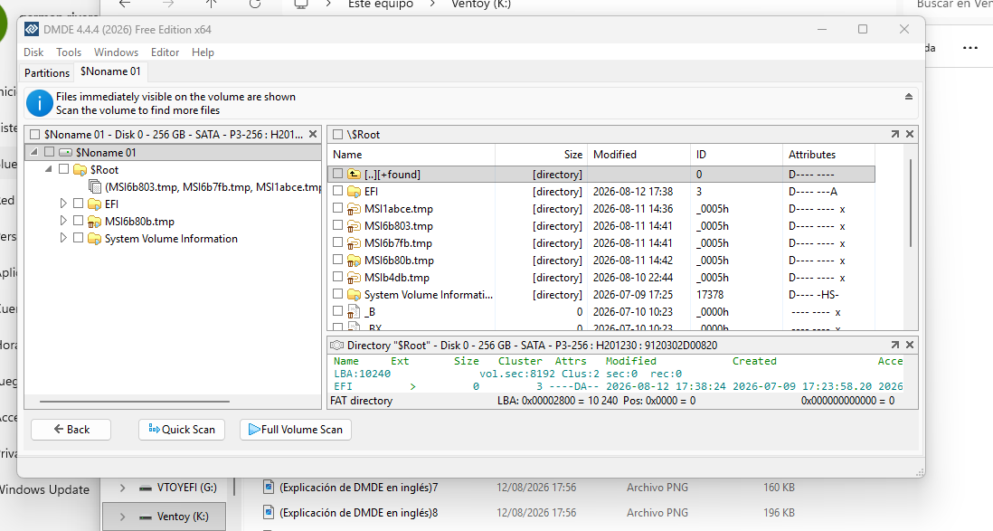Check the $Root tree checkbox
The image size is (993, 531).
tap(64, 169)
